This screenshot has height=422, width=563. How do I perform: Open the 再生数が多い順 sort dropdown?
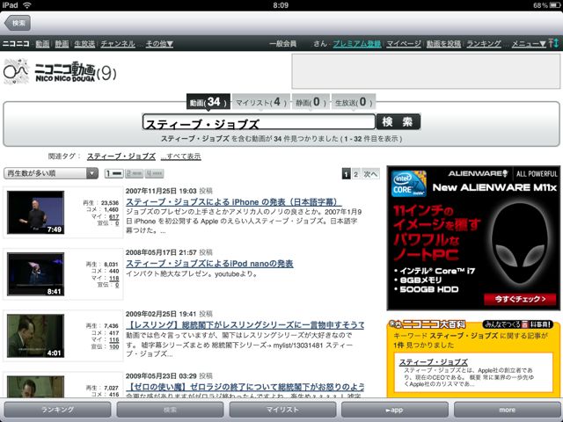tap(51, 173)
